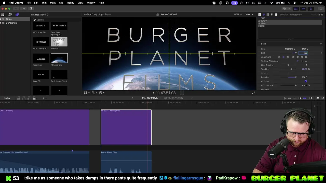Open the Mark menu
Viewport: 326px width, 183px height.
pos(53,3)
